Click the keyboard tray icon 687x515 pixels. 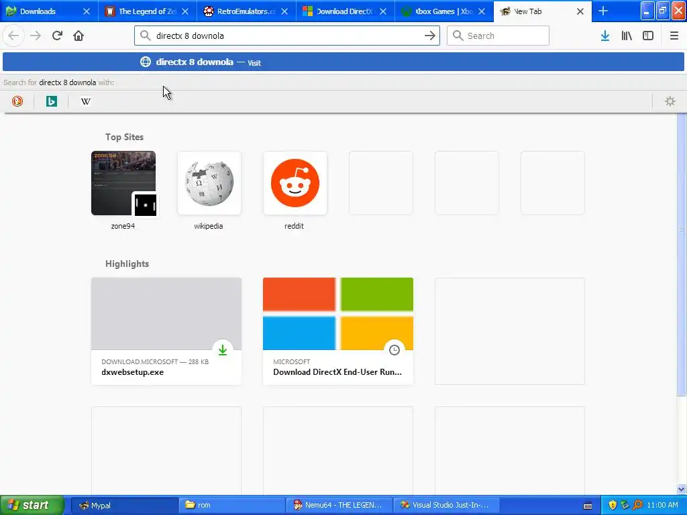[x=588, y=506]
